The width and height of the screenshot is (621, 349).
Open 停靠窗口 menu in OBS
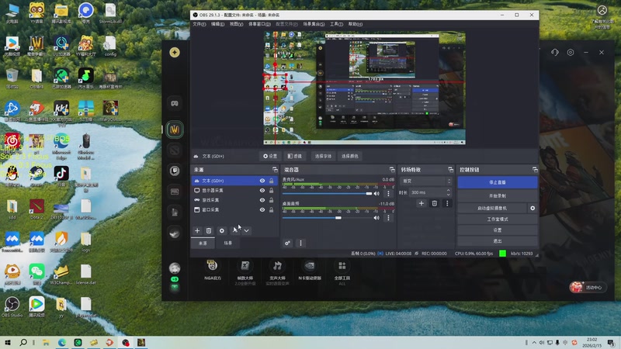259,24
